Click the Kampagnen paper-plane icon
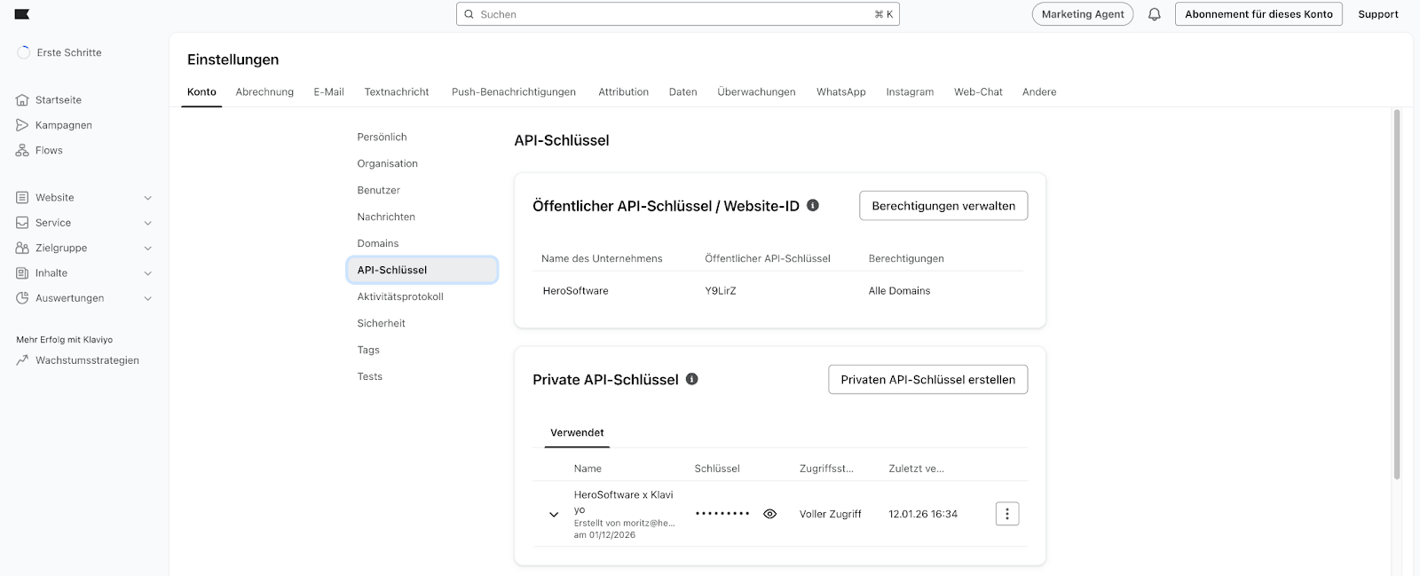Image resolution: width=1420 pixels, height=576 pixels. [22, 125]
